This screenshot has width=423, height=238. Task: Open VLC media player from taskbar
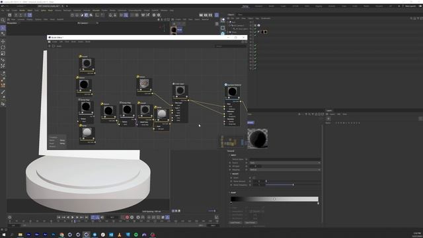pyautogui.click(x=119, y=235)
